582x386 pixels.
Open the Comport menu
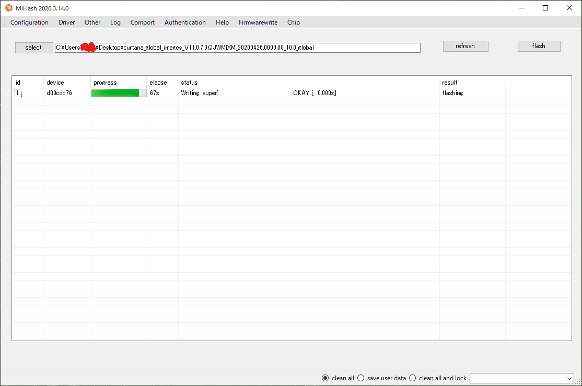click(x=142, y=22)
